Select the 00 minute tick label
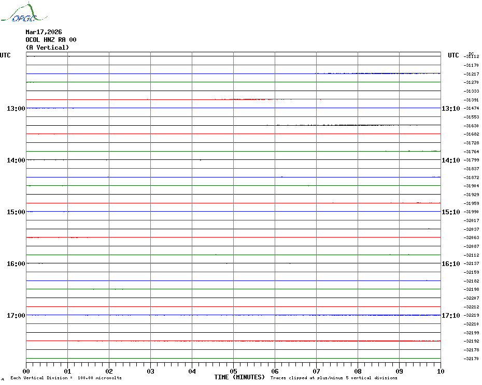Image resolution: width=482 pixels, height=385 pixels. pyautogui.click(x=26, y=371)
